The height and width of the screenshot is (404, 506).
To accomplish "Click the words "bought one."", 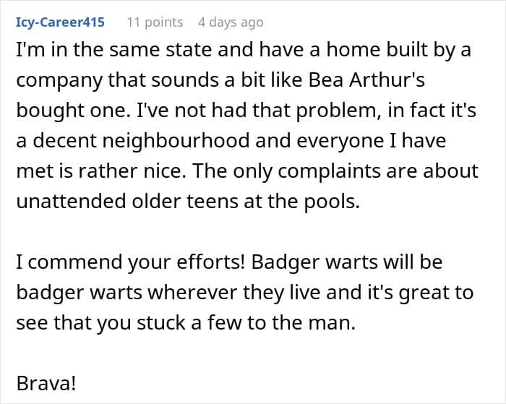I will pos(61,111).
